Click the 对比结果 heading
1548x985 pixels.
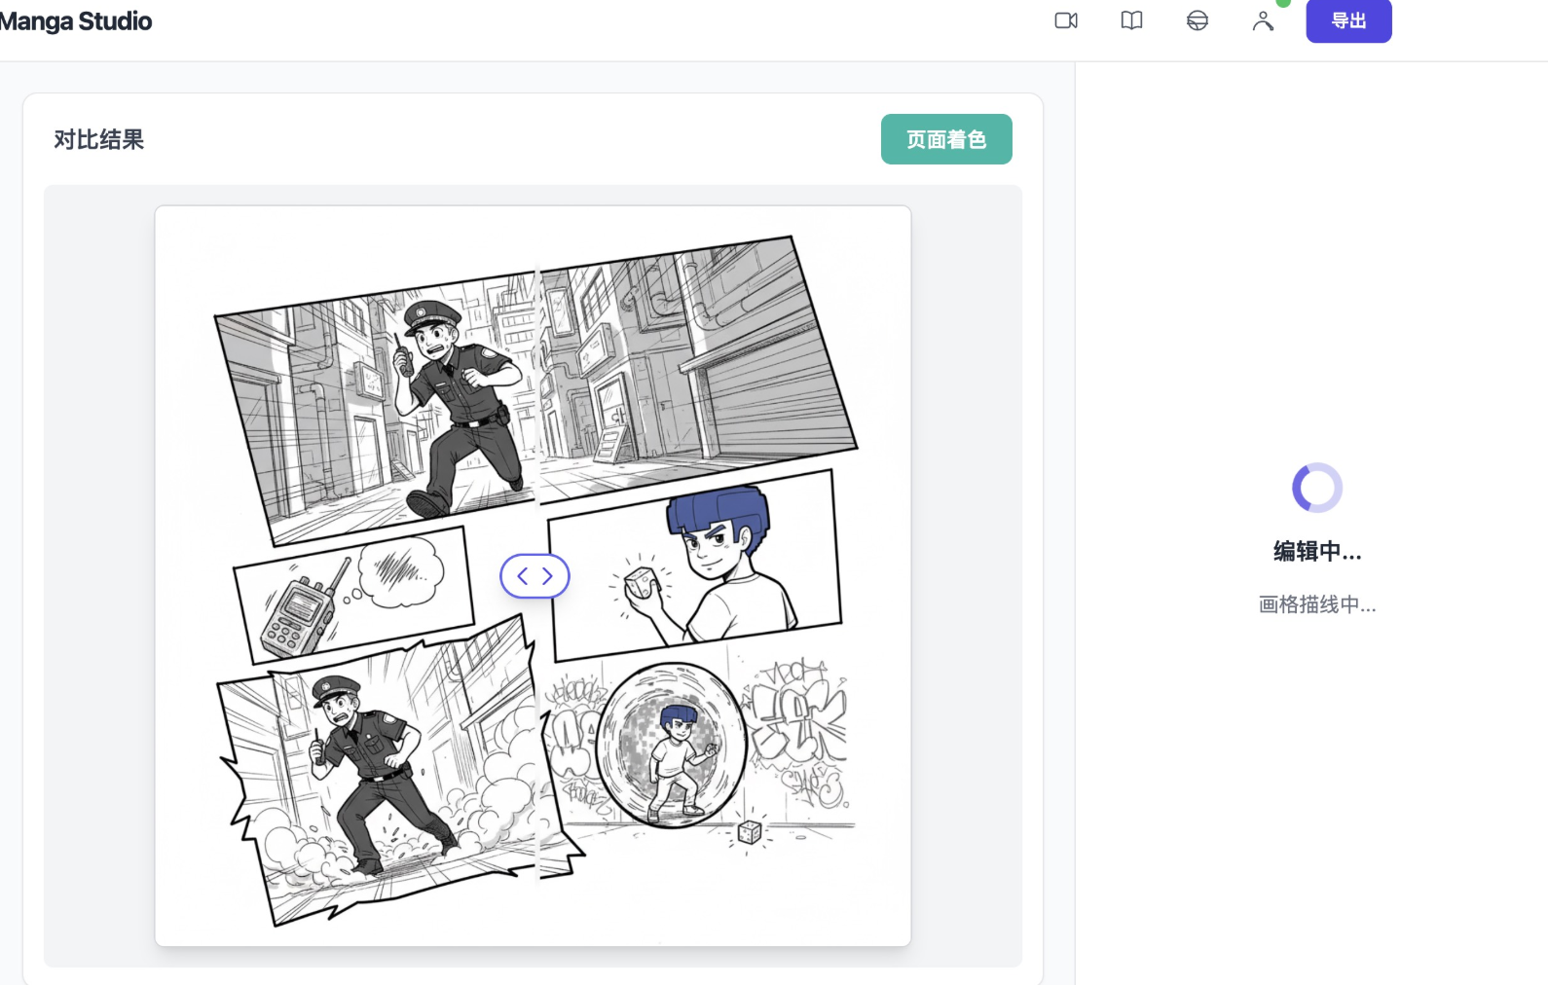98,139
